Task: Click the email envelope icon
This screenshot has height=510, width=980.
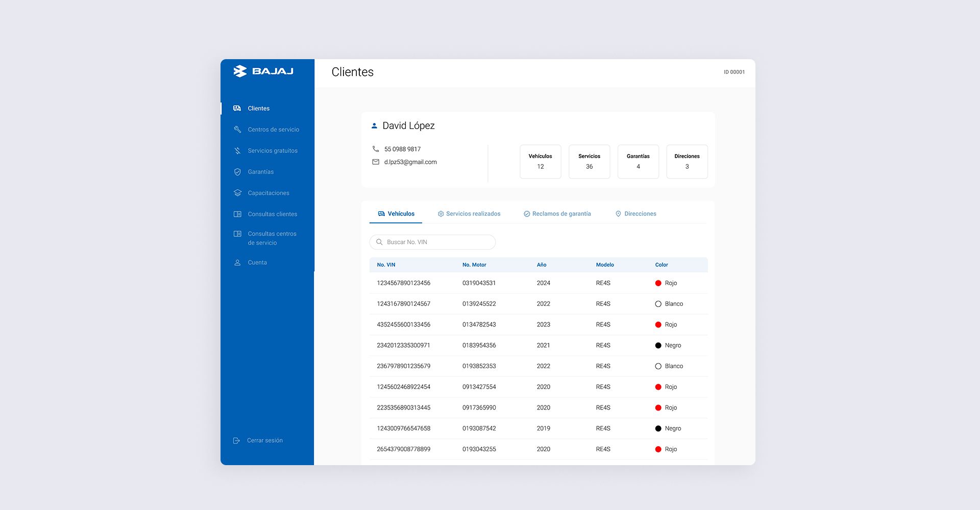Action: 376,162
